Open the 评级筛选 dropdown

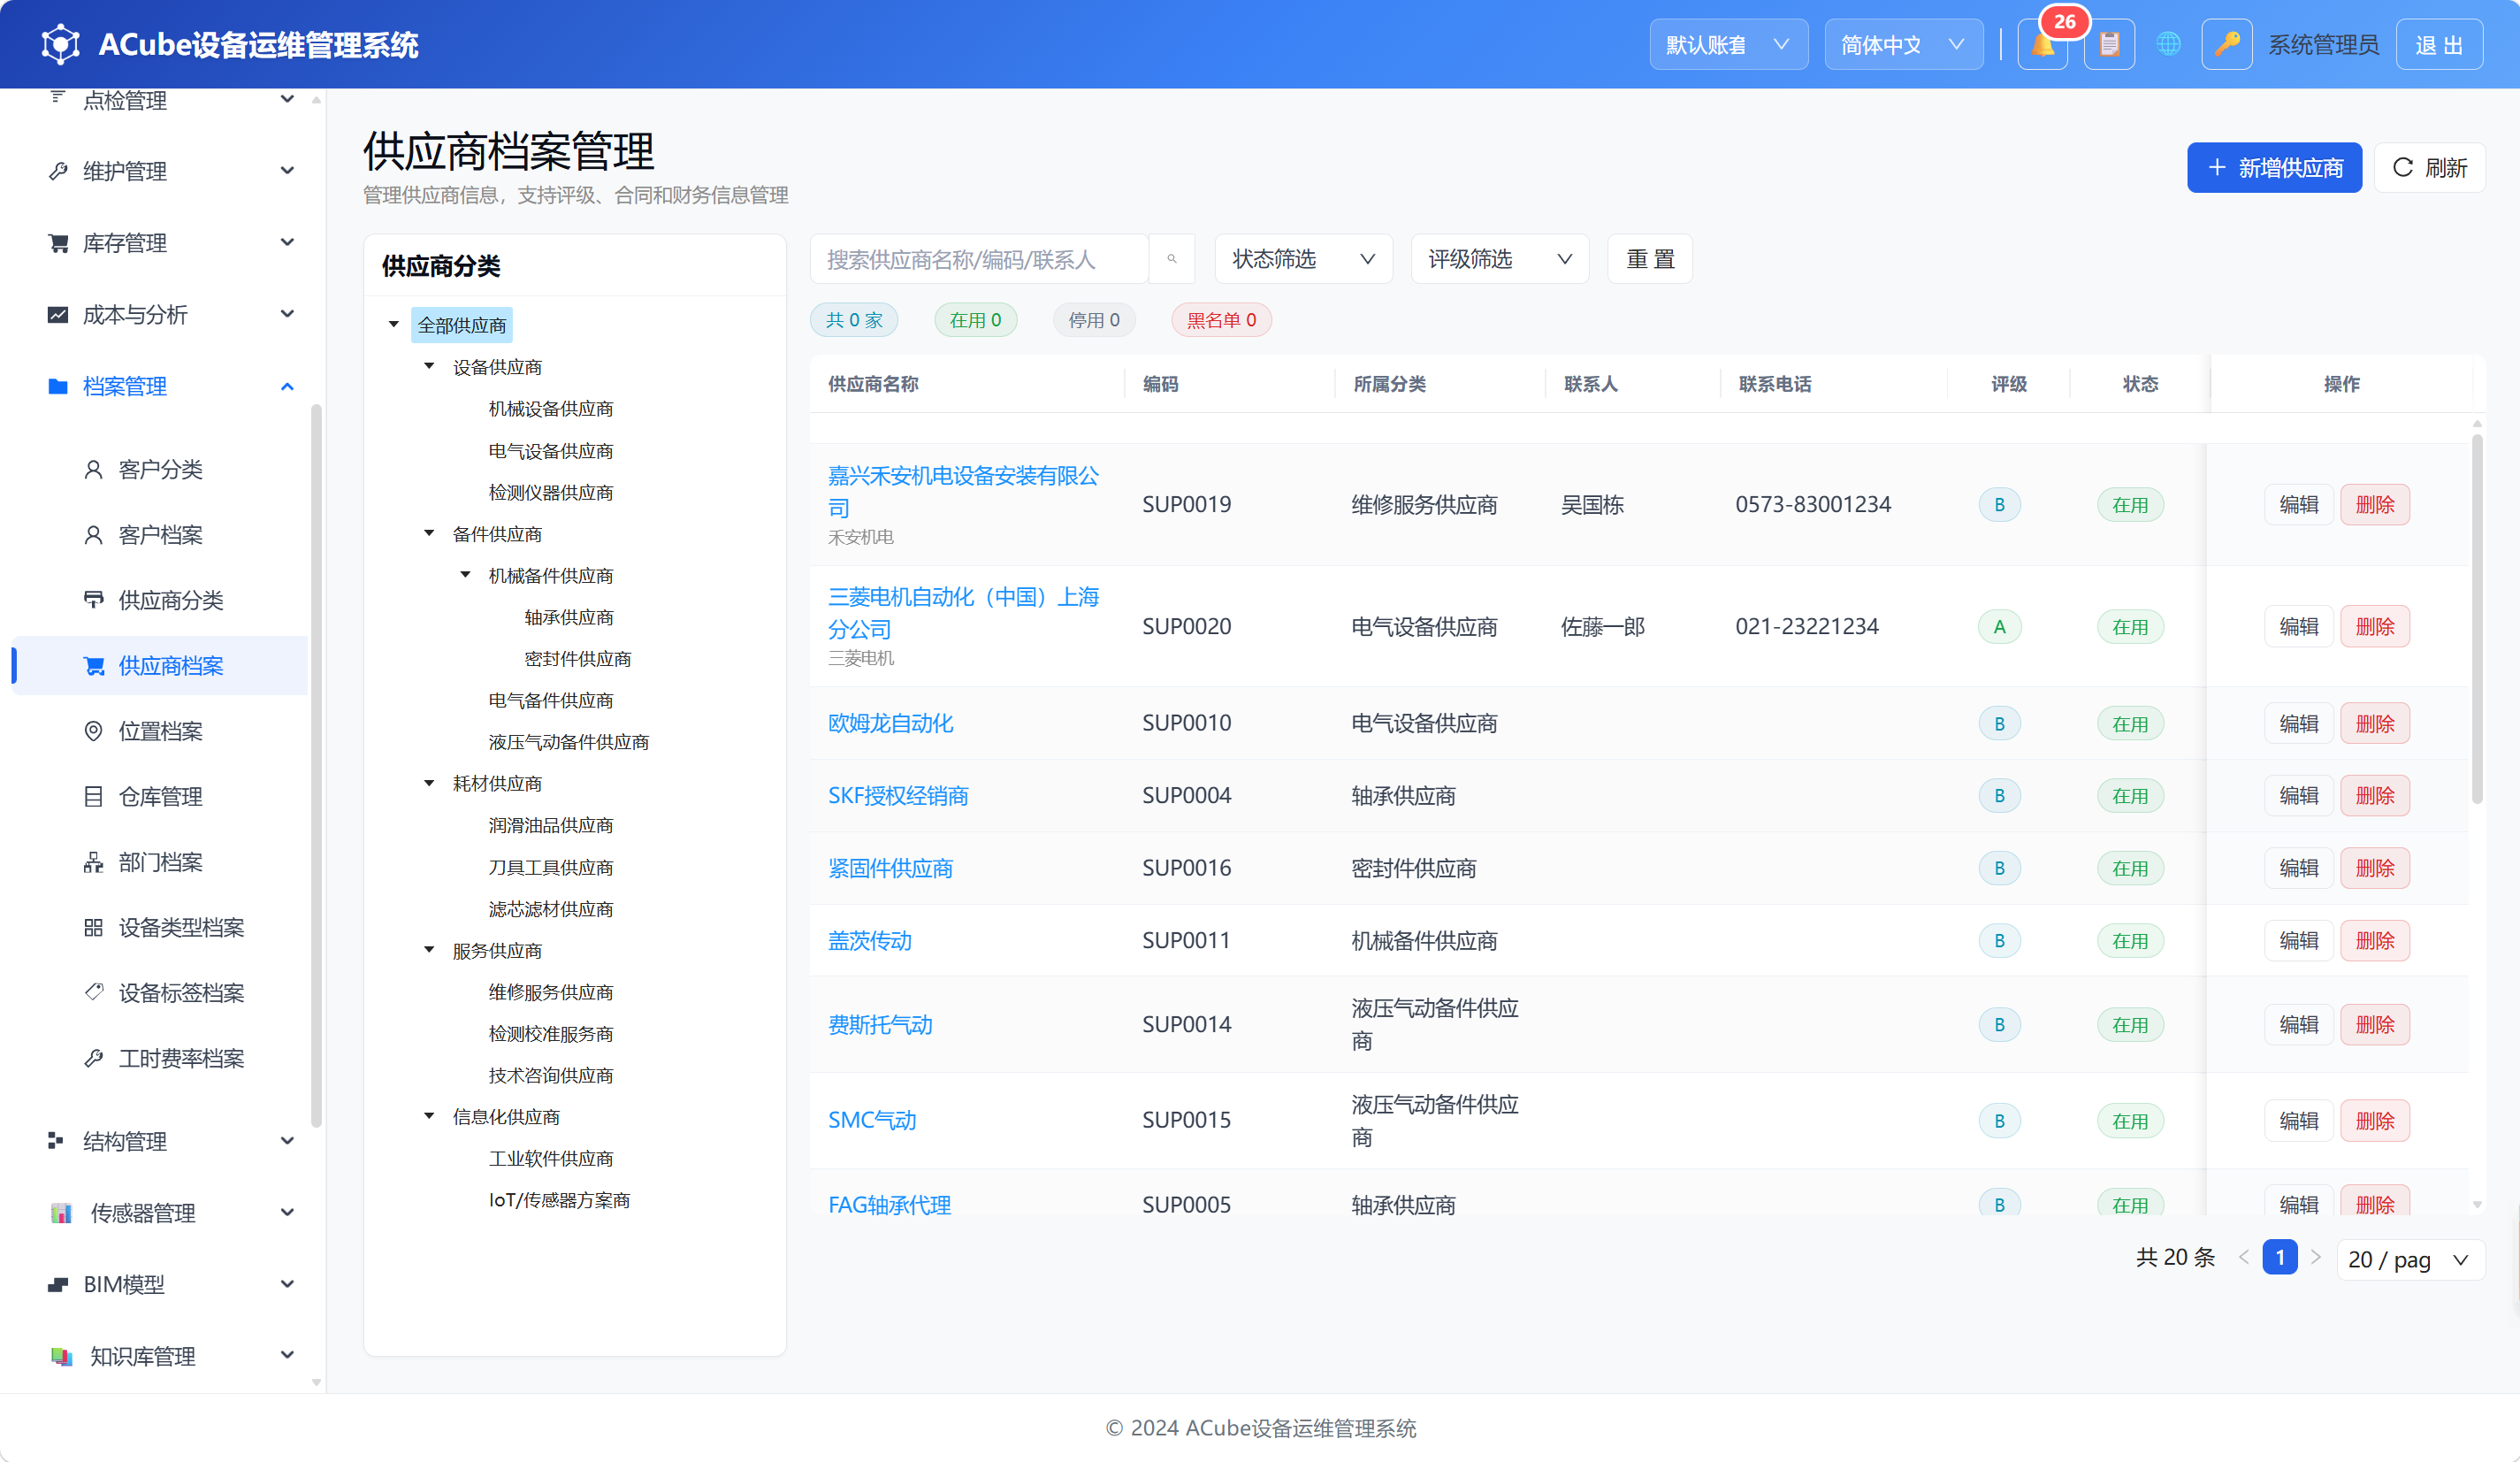[1499, 259]
